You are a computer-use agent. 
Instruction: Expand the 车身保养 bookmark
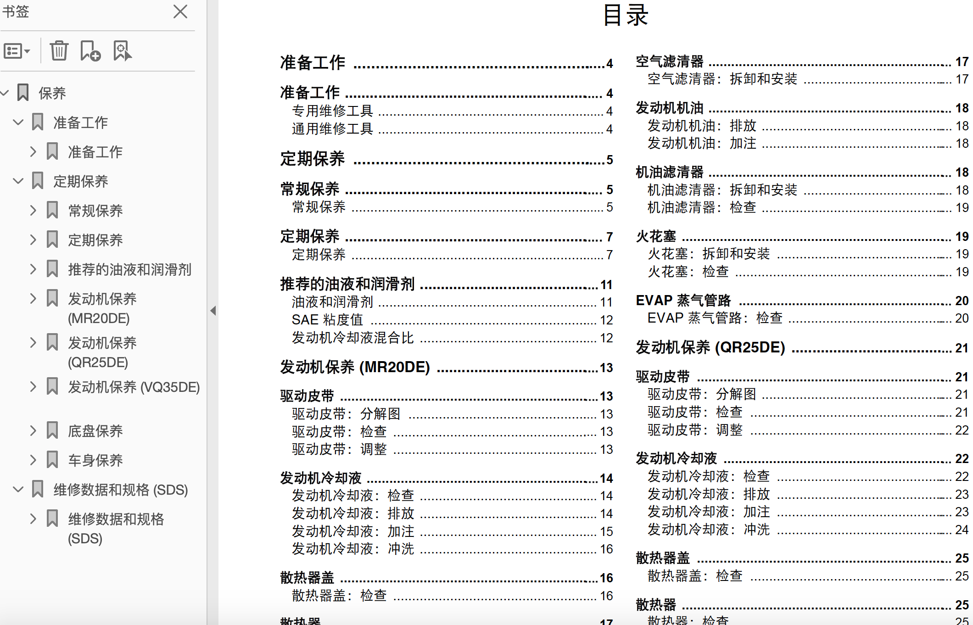[33, 460]
